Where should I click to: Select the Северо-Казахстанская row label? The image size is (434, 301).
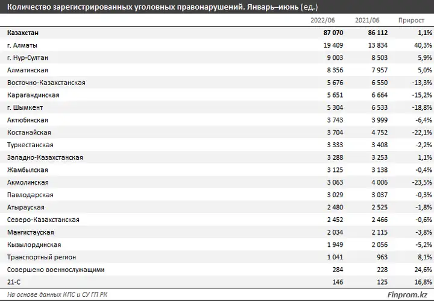point(43,220)
